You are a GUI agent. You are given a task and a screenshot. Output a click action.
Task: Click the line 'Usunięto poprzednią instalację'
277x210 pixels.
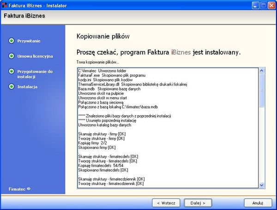pyautogui.click(x=107, y=120)
